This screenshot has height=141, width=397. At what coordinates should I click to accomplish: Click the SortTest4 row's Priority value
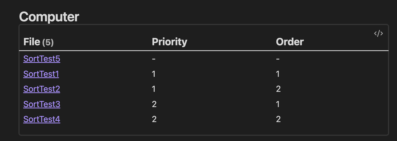154,119
